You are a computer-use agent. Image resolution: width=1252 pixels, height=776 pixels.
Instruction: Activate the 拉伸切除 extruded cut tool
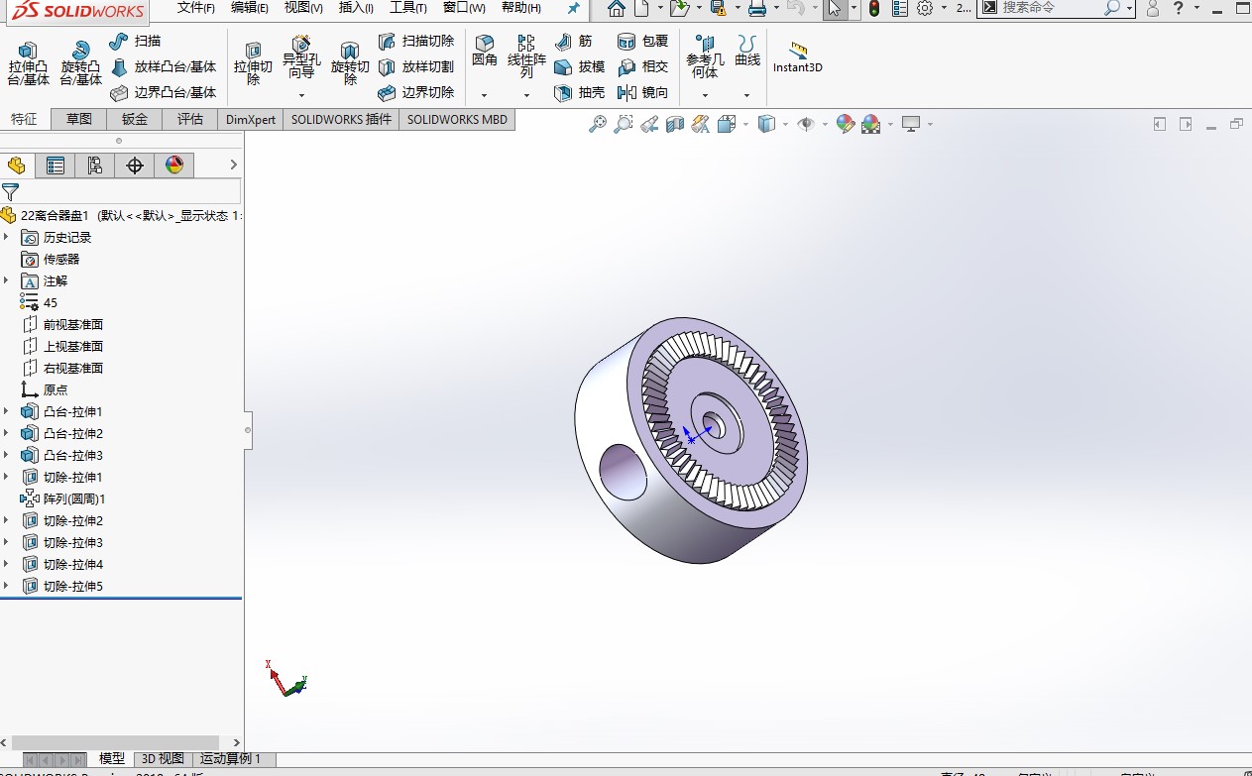coord(253,63)
